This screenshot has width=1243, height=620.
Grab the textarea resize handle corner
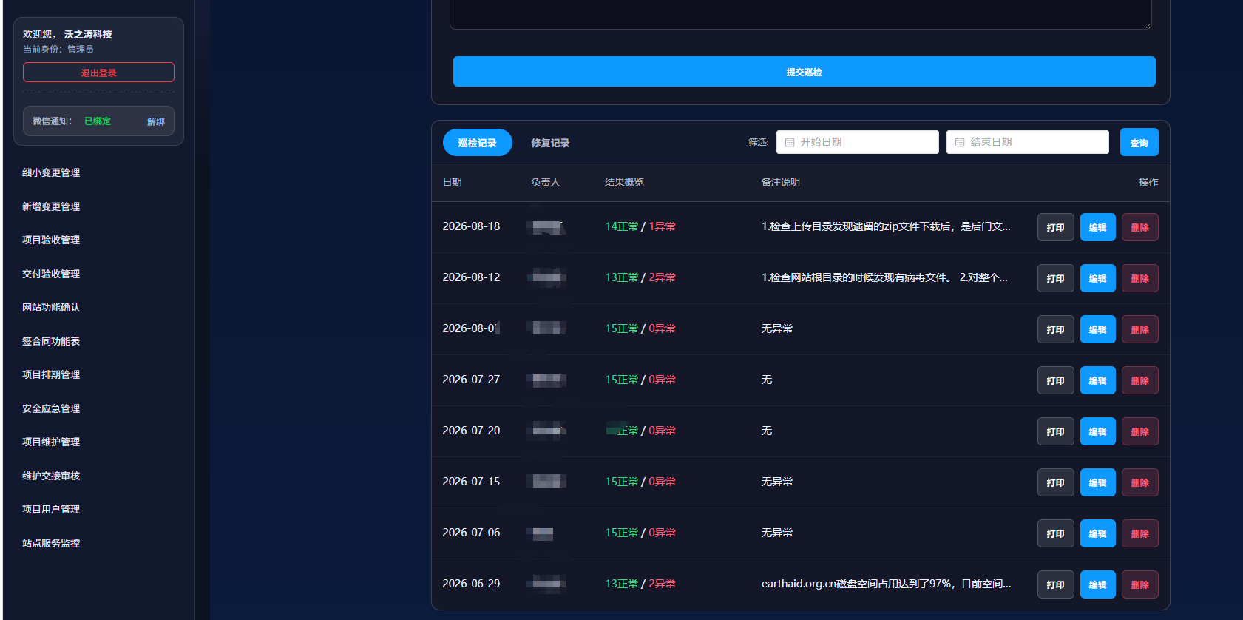[x=1148, y=25]
